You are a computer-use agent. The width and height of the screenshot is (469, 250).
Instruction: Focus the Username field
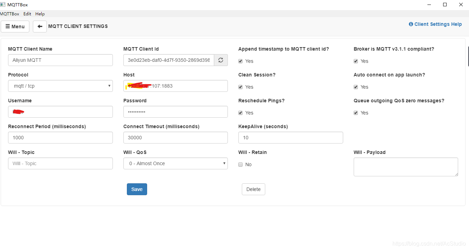[x=60, y=112]
